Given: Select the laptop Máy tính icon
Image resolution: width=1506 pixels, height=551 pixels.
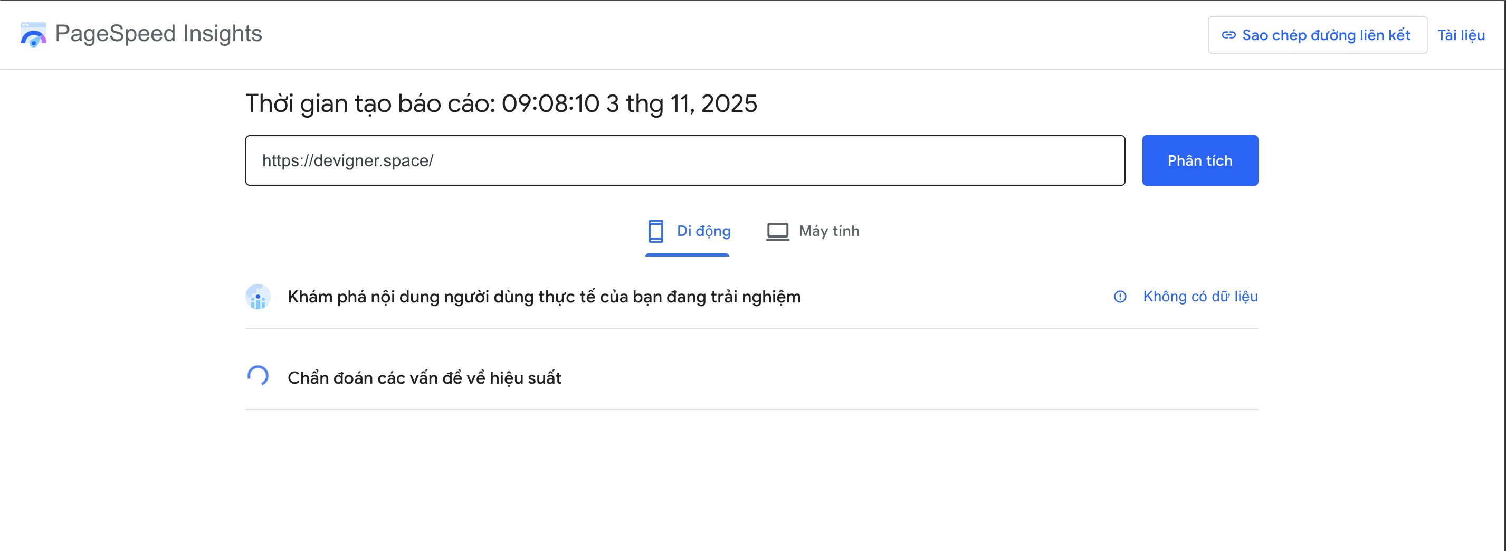Looking at the screenshot, I should point(778,231).
